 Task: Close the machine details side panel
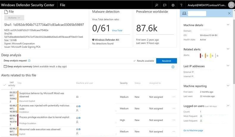[229, 13]
